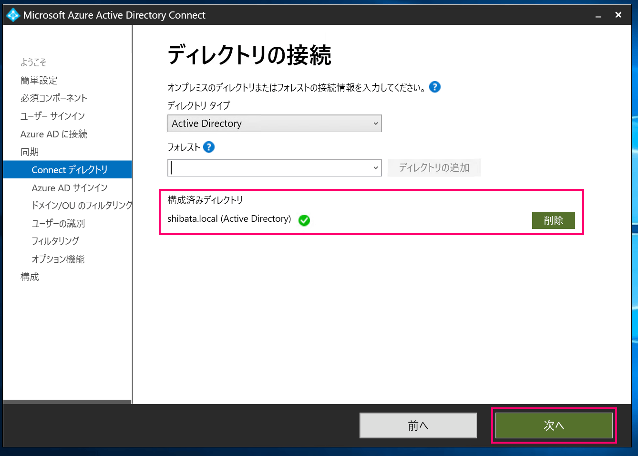Open the ディレクトリ タイプ dropdown
Image resolution: width=638 pixels, height=456 pixels.
[275, 124]
